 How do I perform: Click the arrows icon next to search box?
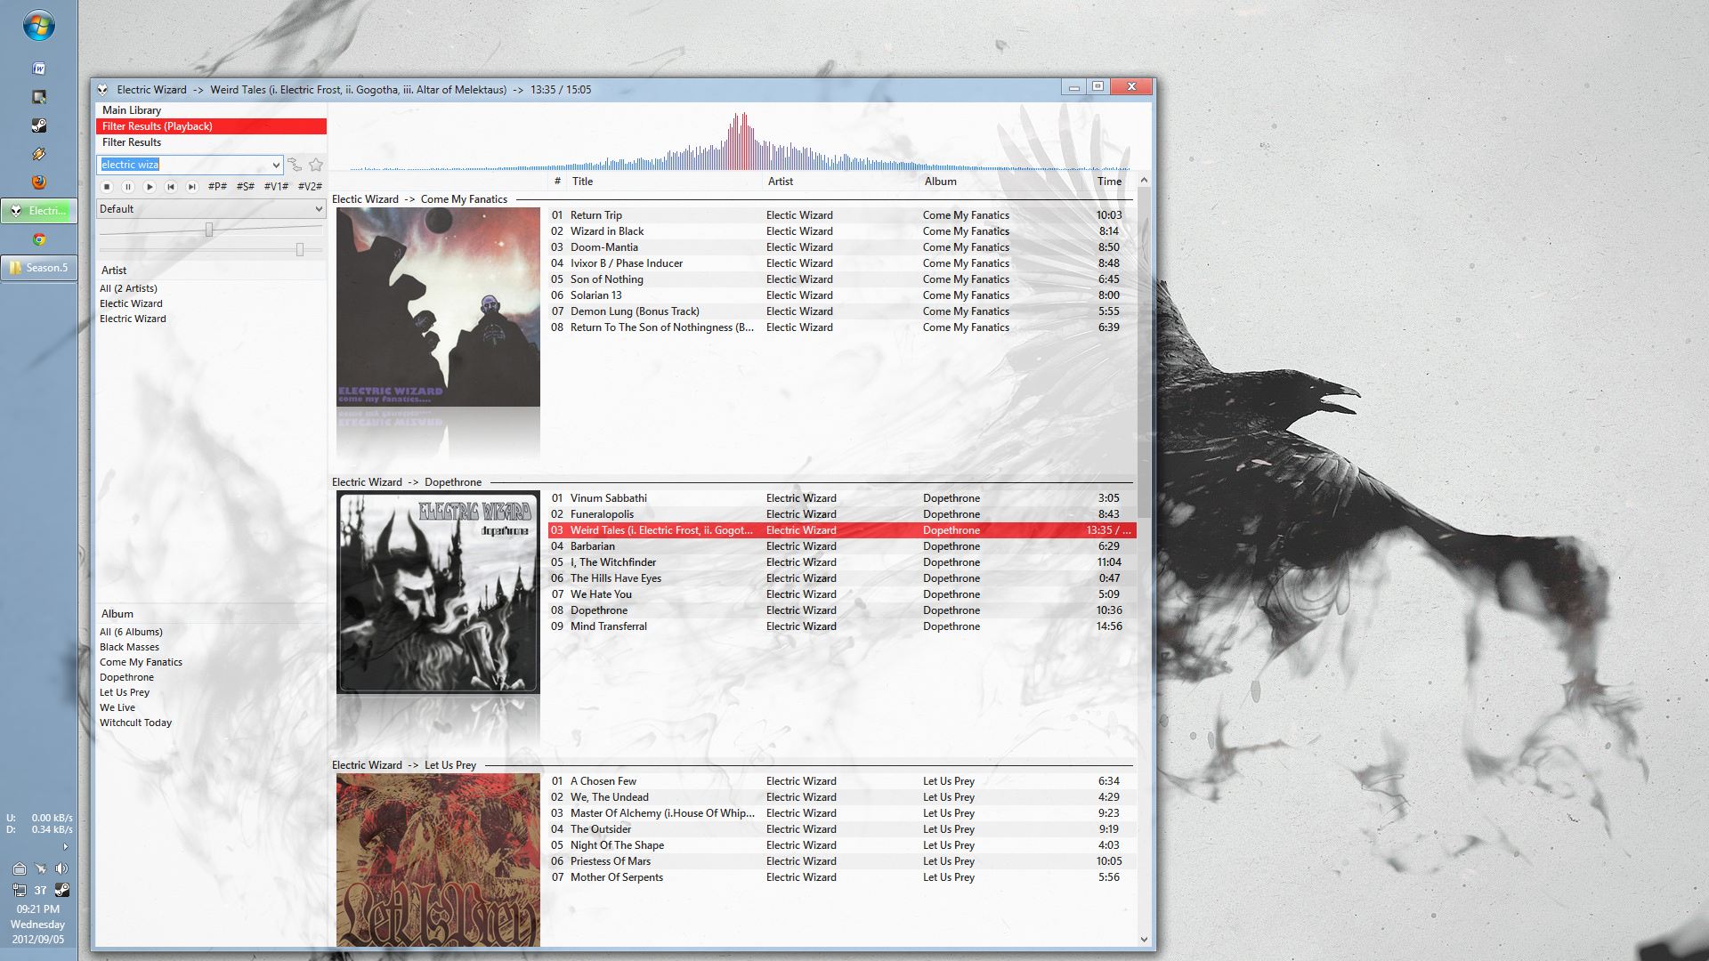click(295, 165)
